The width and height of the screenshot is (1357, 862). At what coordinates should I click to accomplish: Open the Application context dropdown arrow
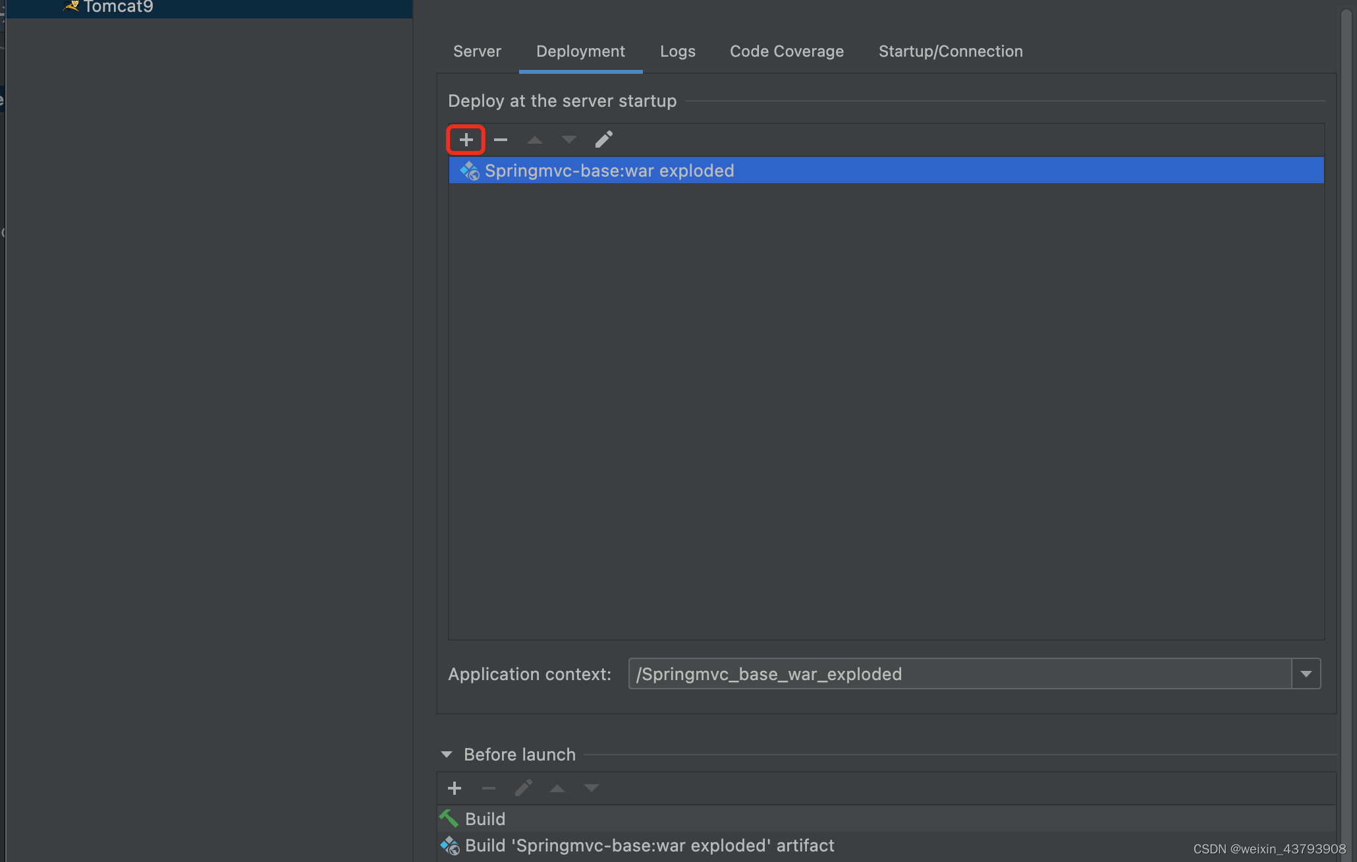1306,674
